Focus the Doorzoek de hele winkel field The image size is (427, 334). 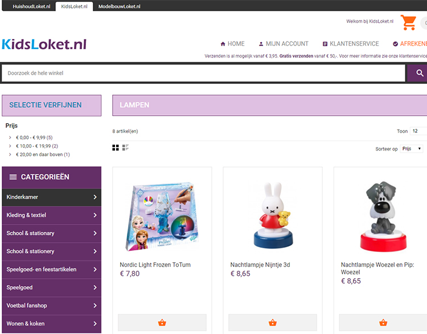click(x=204, y=73)
